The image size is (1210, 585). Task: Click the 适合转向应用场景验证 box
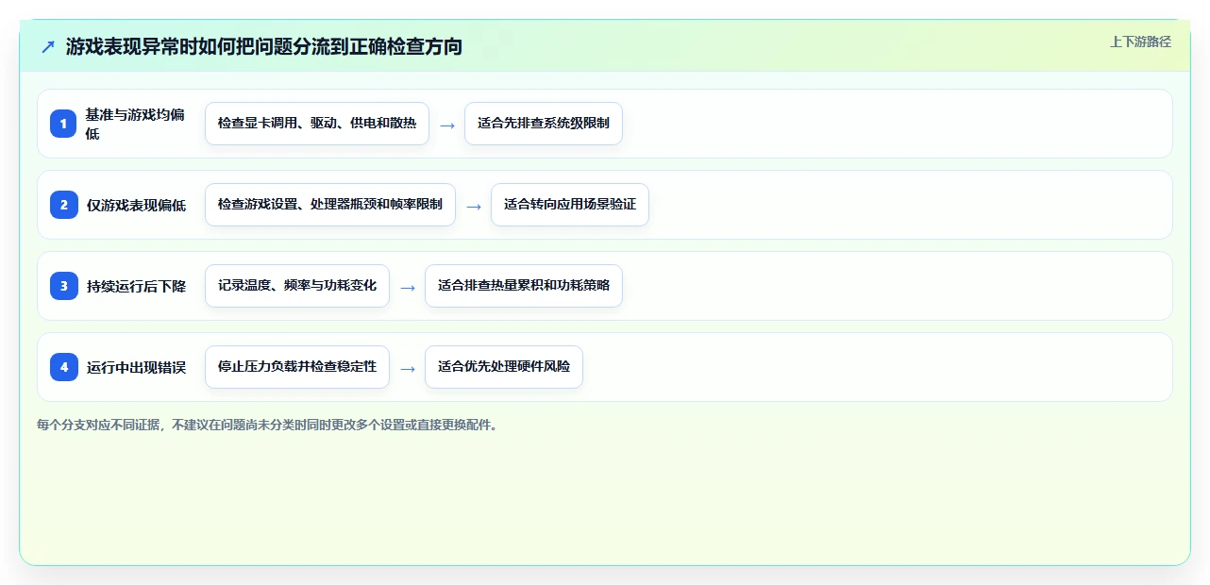click(x=570, y=205)
